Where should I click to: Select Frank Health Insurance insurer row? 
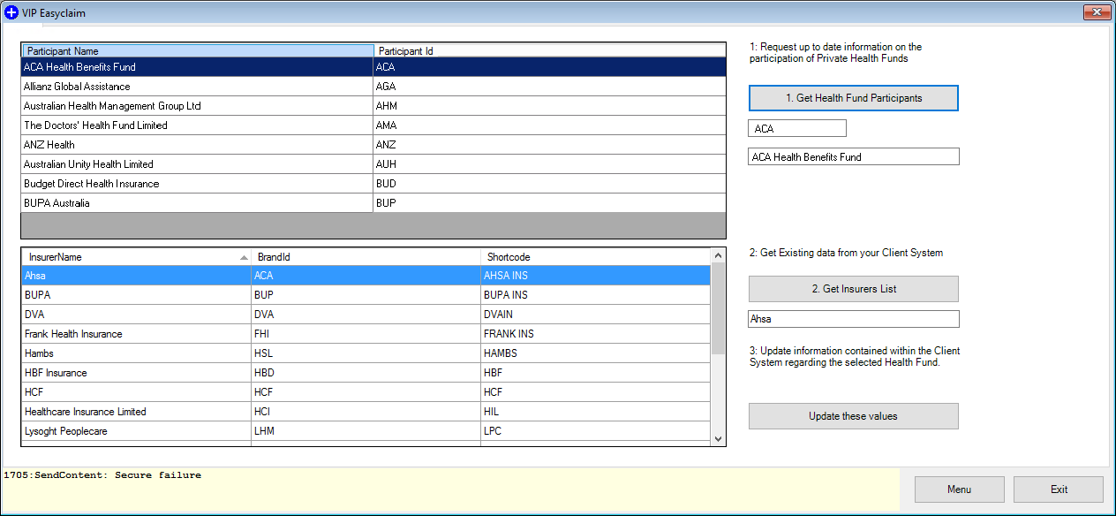pos(366,334)
